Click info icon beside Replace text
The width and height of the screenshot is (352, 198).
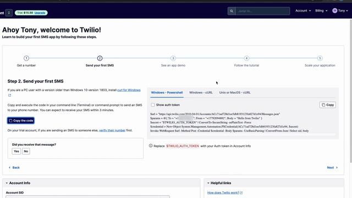click(151, 146)
